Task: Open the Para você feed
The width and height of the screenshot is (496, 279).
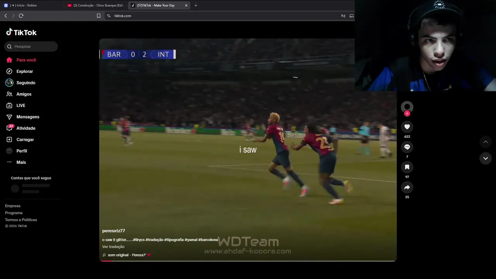Action: [x=26, y=60]
